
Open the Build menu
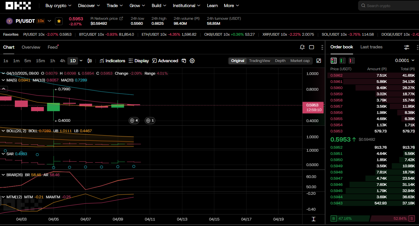[159, 6]
